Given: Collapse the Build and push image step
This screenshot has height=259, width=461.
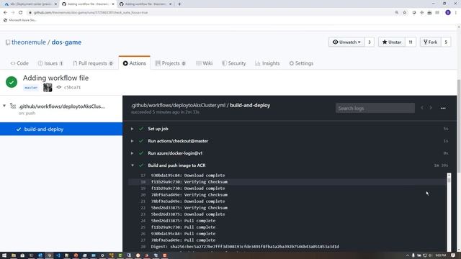Looking at the screenshot, I should [x=133, y=165].
